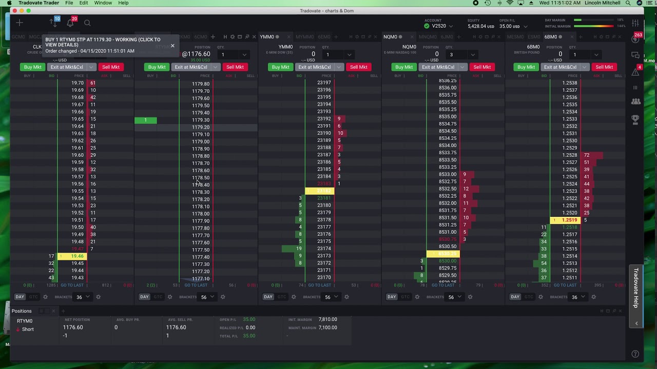Viewport: 657px width, 369px height.
Task: Open the orders arrows icon with badge 10
Action: [x=54, y=23]
